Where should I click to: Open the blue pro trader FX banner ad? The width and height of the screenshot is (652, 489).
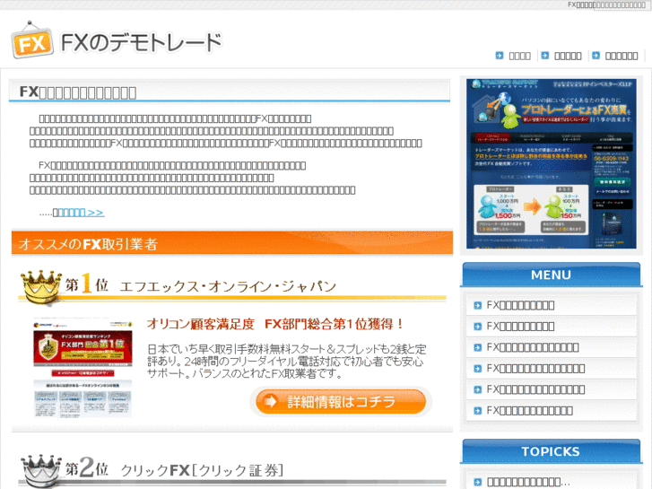551,163
